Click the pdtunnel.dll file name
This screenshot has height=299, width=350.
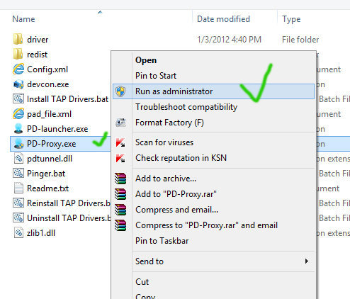50,159
